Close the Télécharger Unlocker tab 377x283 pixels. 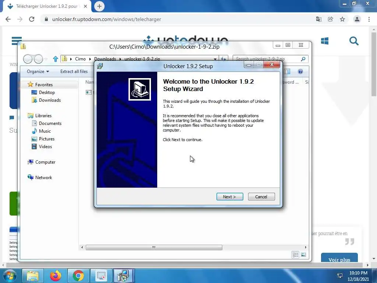tap(85, 6)
